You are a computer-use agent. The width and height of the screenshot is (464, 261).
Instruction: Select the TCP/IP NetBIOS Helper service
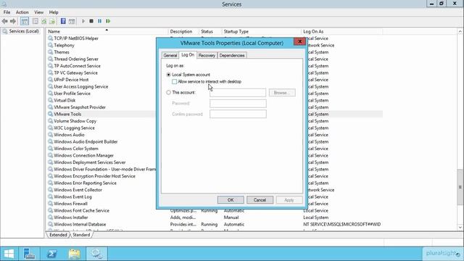pyautogui.click(x=76, y=38)
